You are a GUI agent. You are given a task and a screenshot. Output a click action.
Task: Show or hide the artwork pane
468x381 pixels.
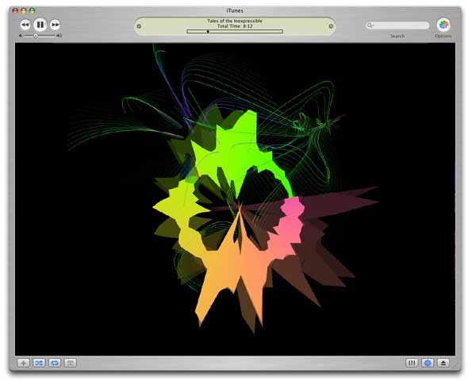71,363
